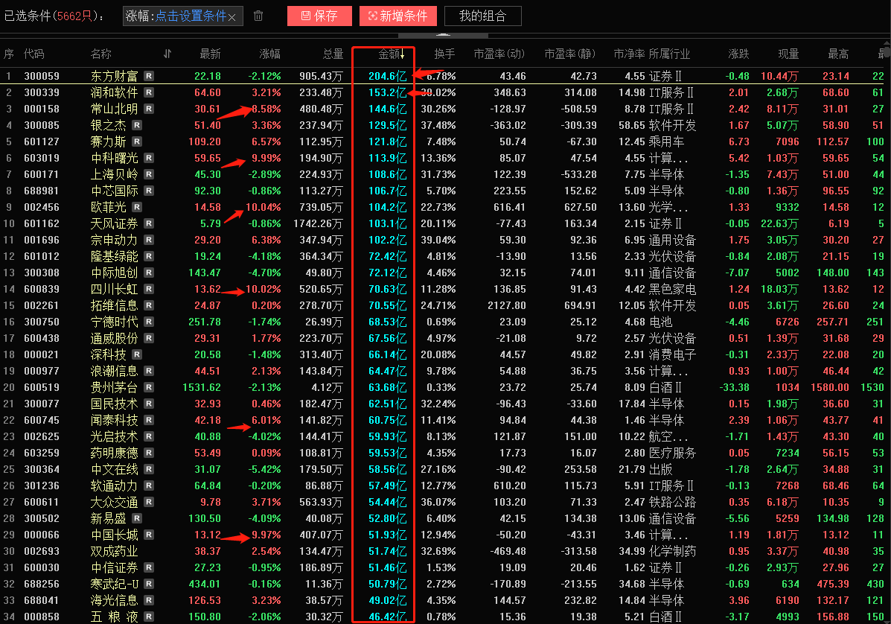Select stock name 双成药业
Image resolution: width=891 pixels, height=624 pixels.
pos(114,551)
